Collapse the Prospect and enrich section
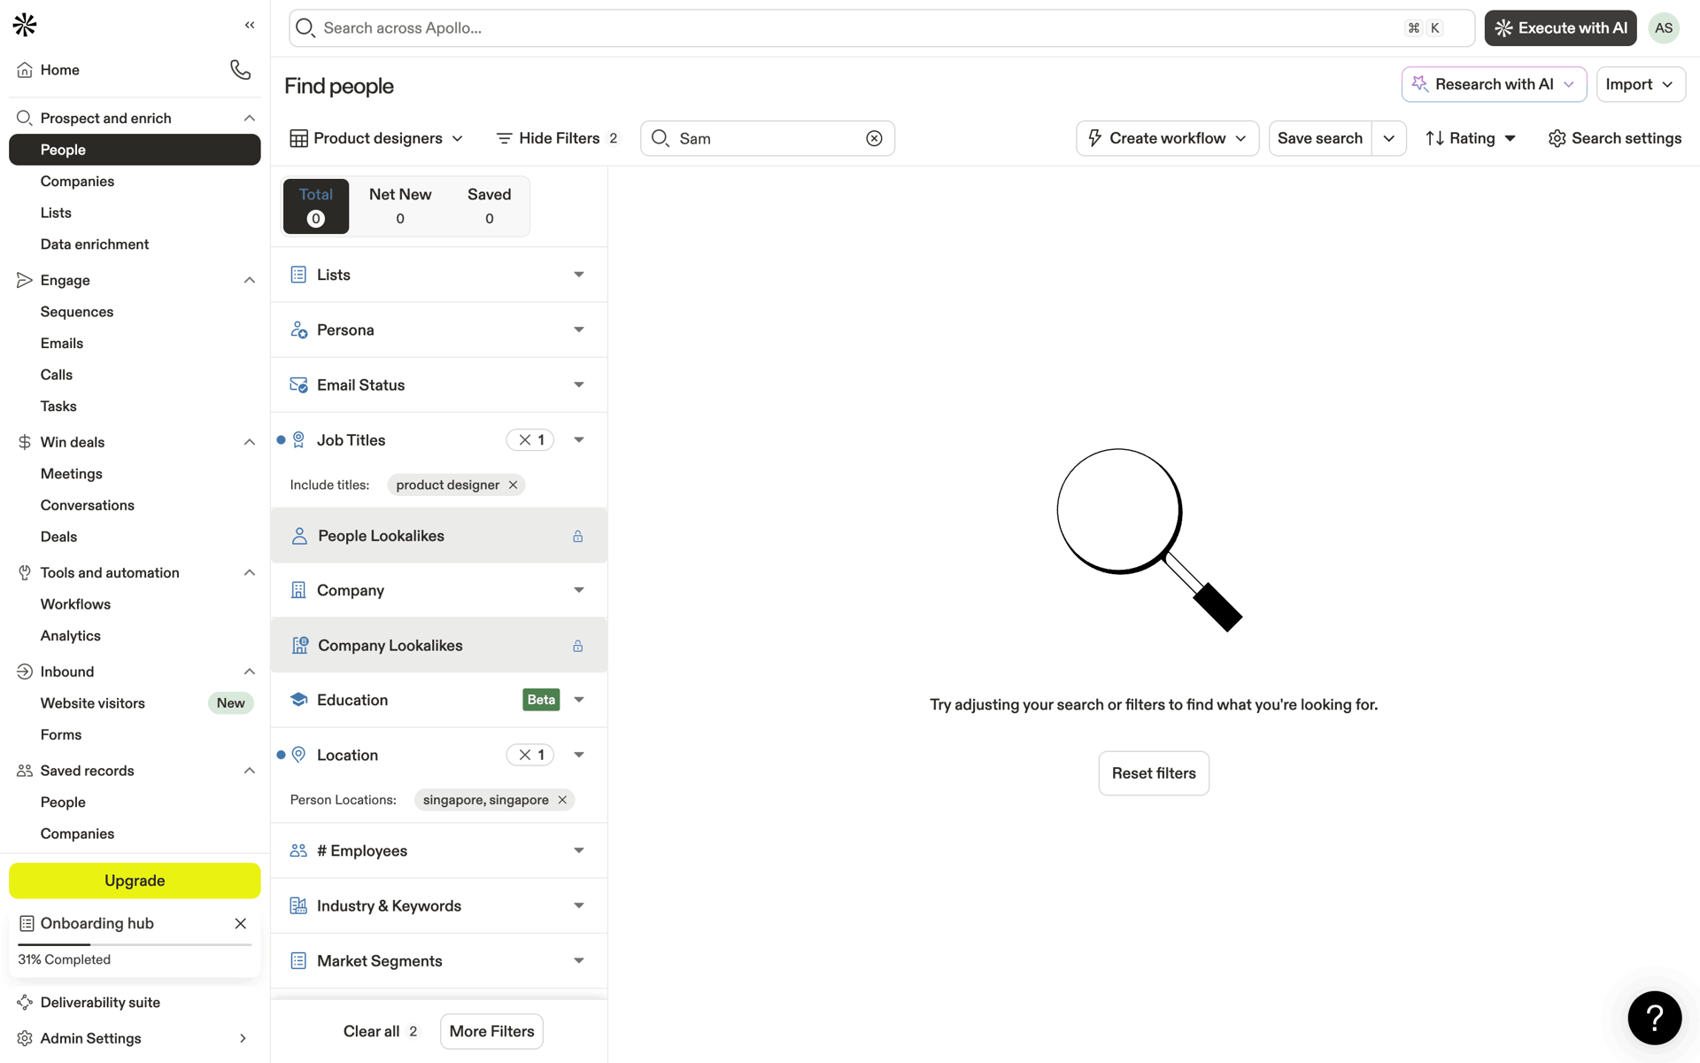Image resolution: width=1700 pixels, height=1063 pixels. click(250, 119)
